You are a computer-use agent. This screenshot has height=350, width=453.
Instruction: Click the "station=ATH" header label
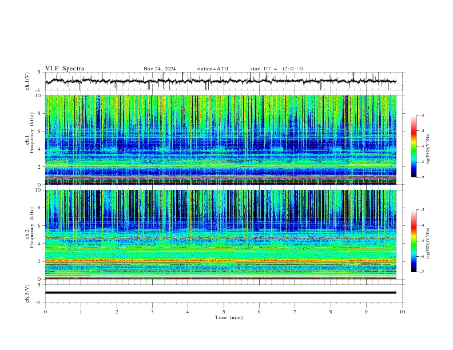[x=212, y=69]
